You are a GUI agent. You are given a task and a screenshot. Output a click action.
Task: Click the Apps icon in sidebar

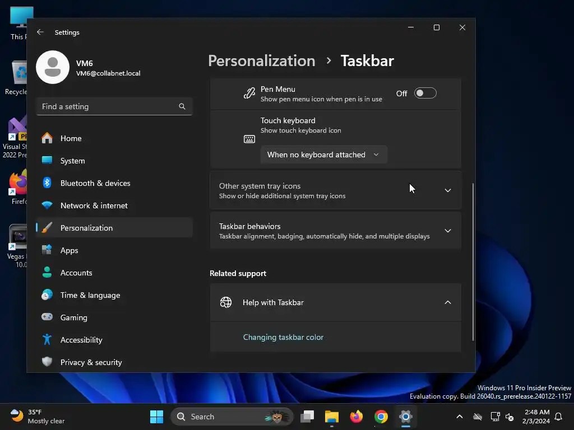[x=47, y=250]
